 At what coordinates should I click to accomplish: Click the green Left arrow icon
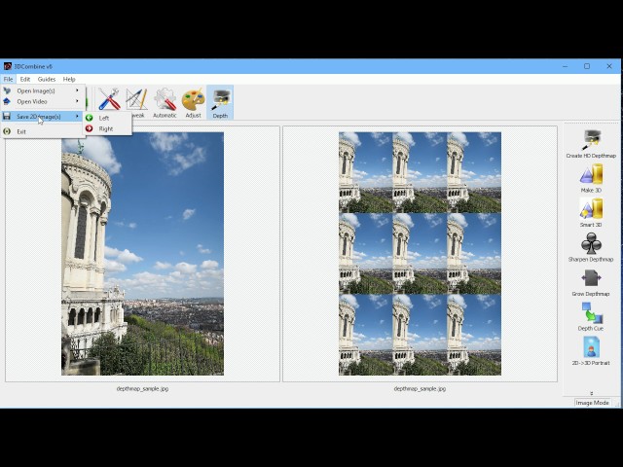click(89, 118)
